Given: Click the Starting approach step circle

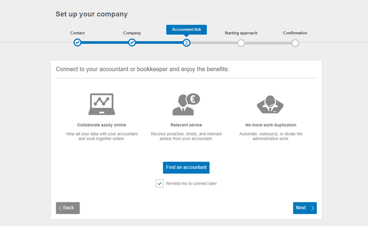Looking at the screenshot, I should tap(241, 42).
